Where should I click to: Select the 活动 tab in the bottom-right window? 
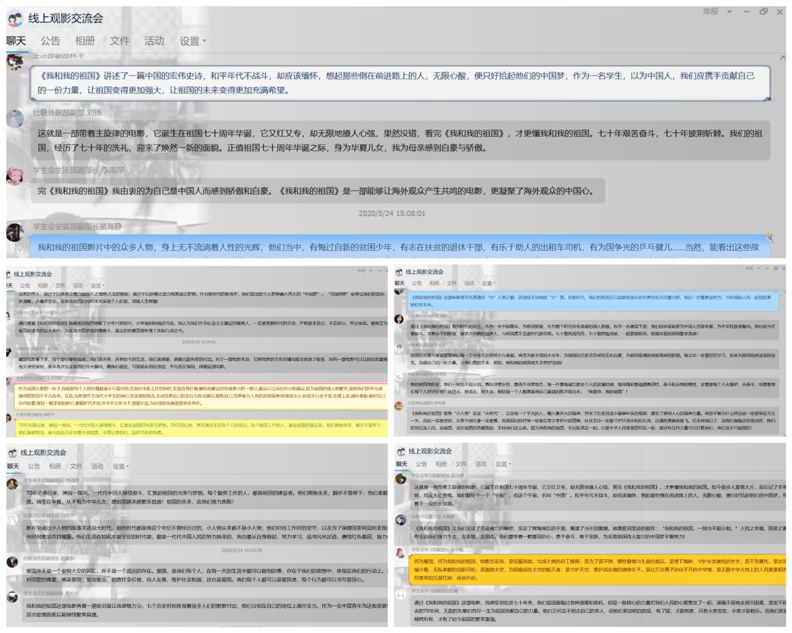pos(481,464)
